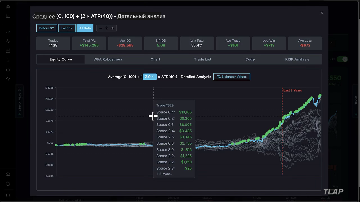Close the detailed analysis dialog
The image size is (360, 202).
coord(322,13)
